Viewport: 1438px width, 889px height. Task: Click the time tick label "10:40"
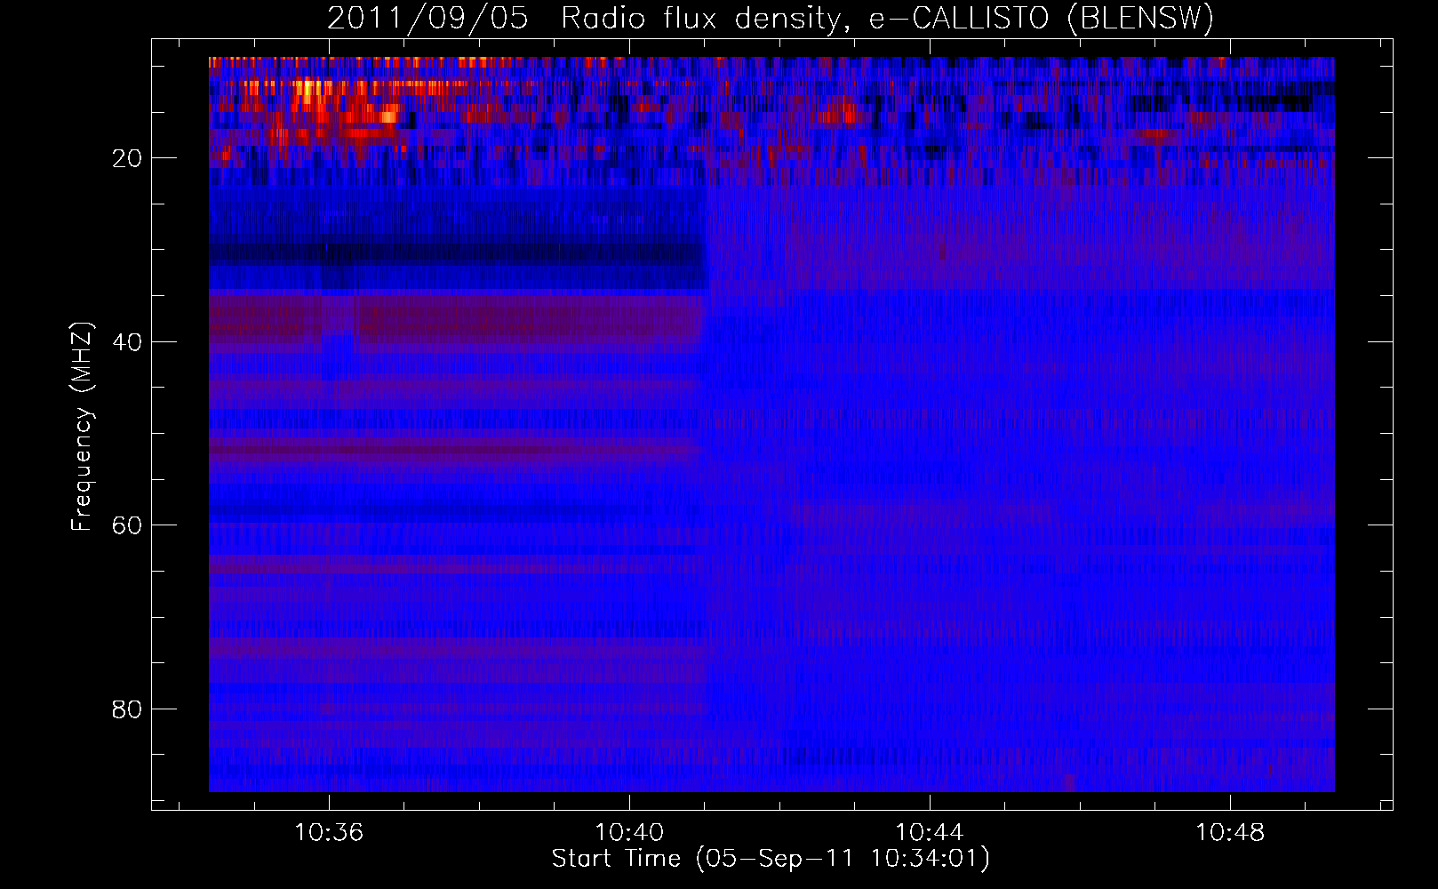tap(629, 833)
